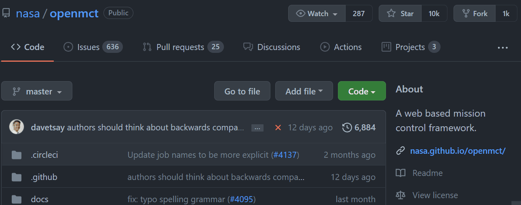Click the book icon beside Readme
The width and height of the screenshot is (521, 205).
click(401, 173)
